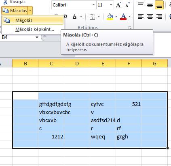Image resolution: width=171 pixels, height=166 pixels.
Task: Click cell containing gffdgdfgdxfg
Action: click(x=51, y=104)
